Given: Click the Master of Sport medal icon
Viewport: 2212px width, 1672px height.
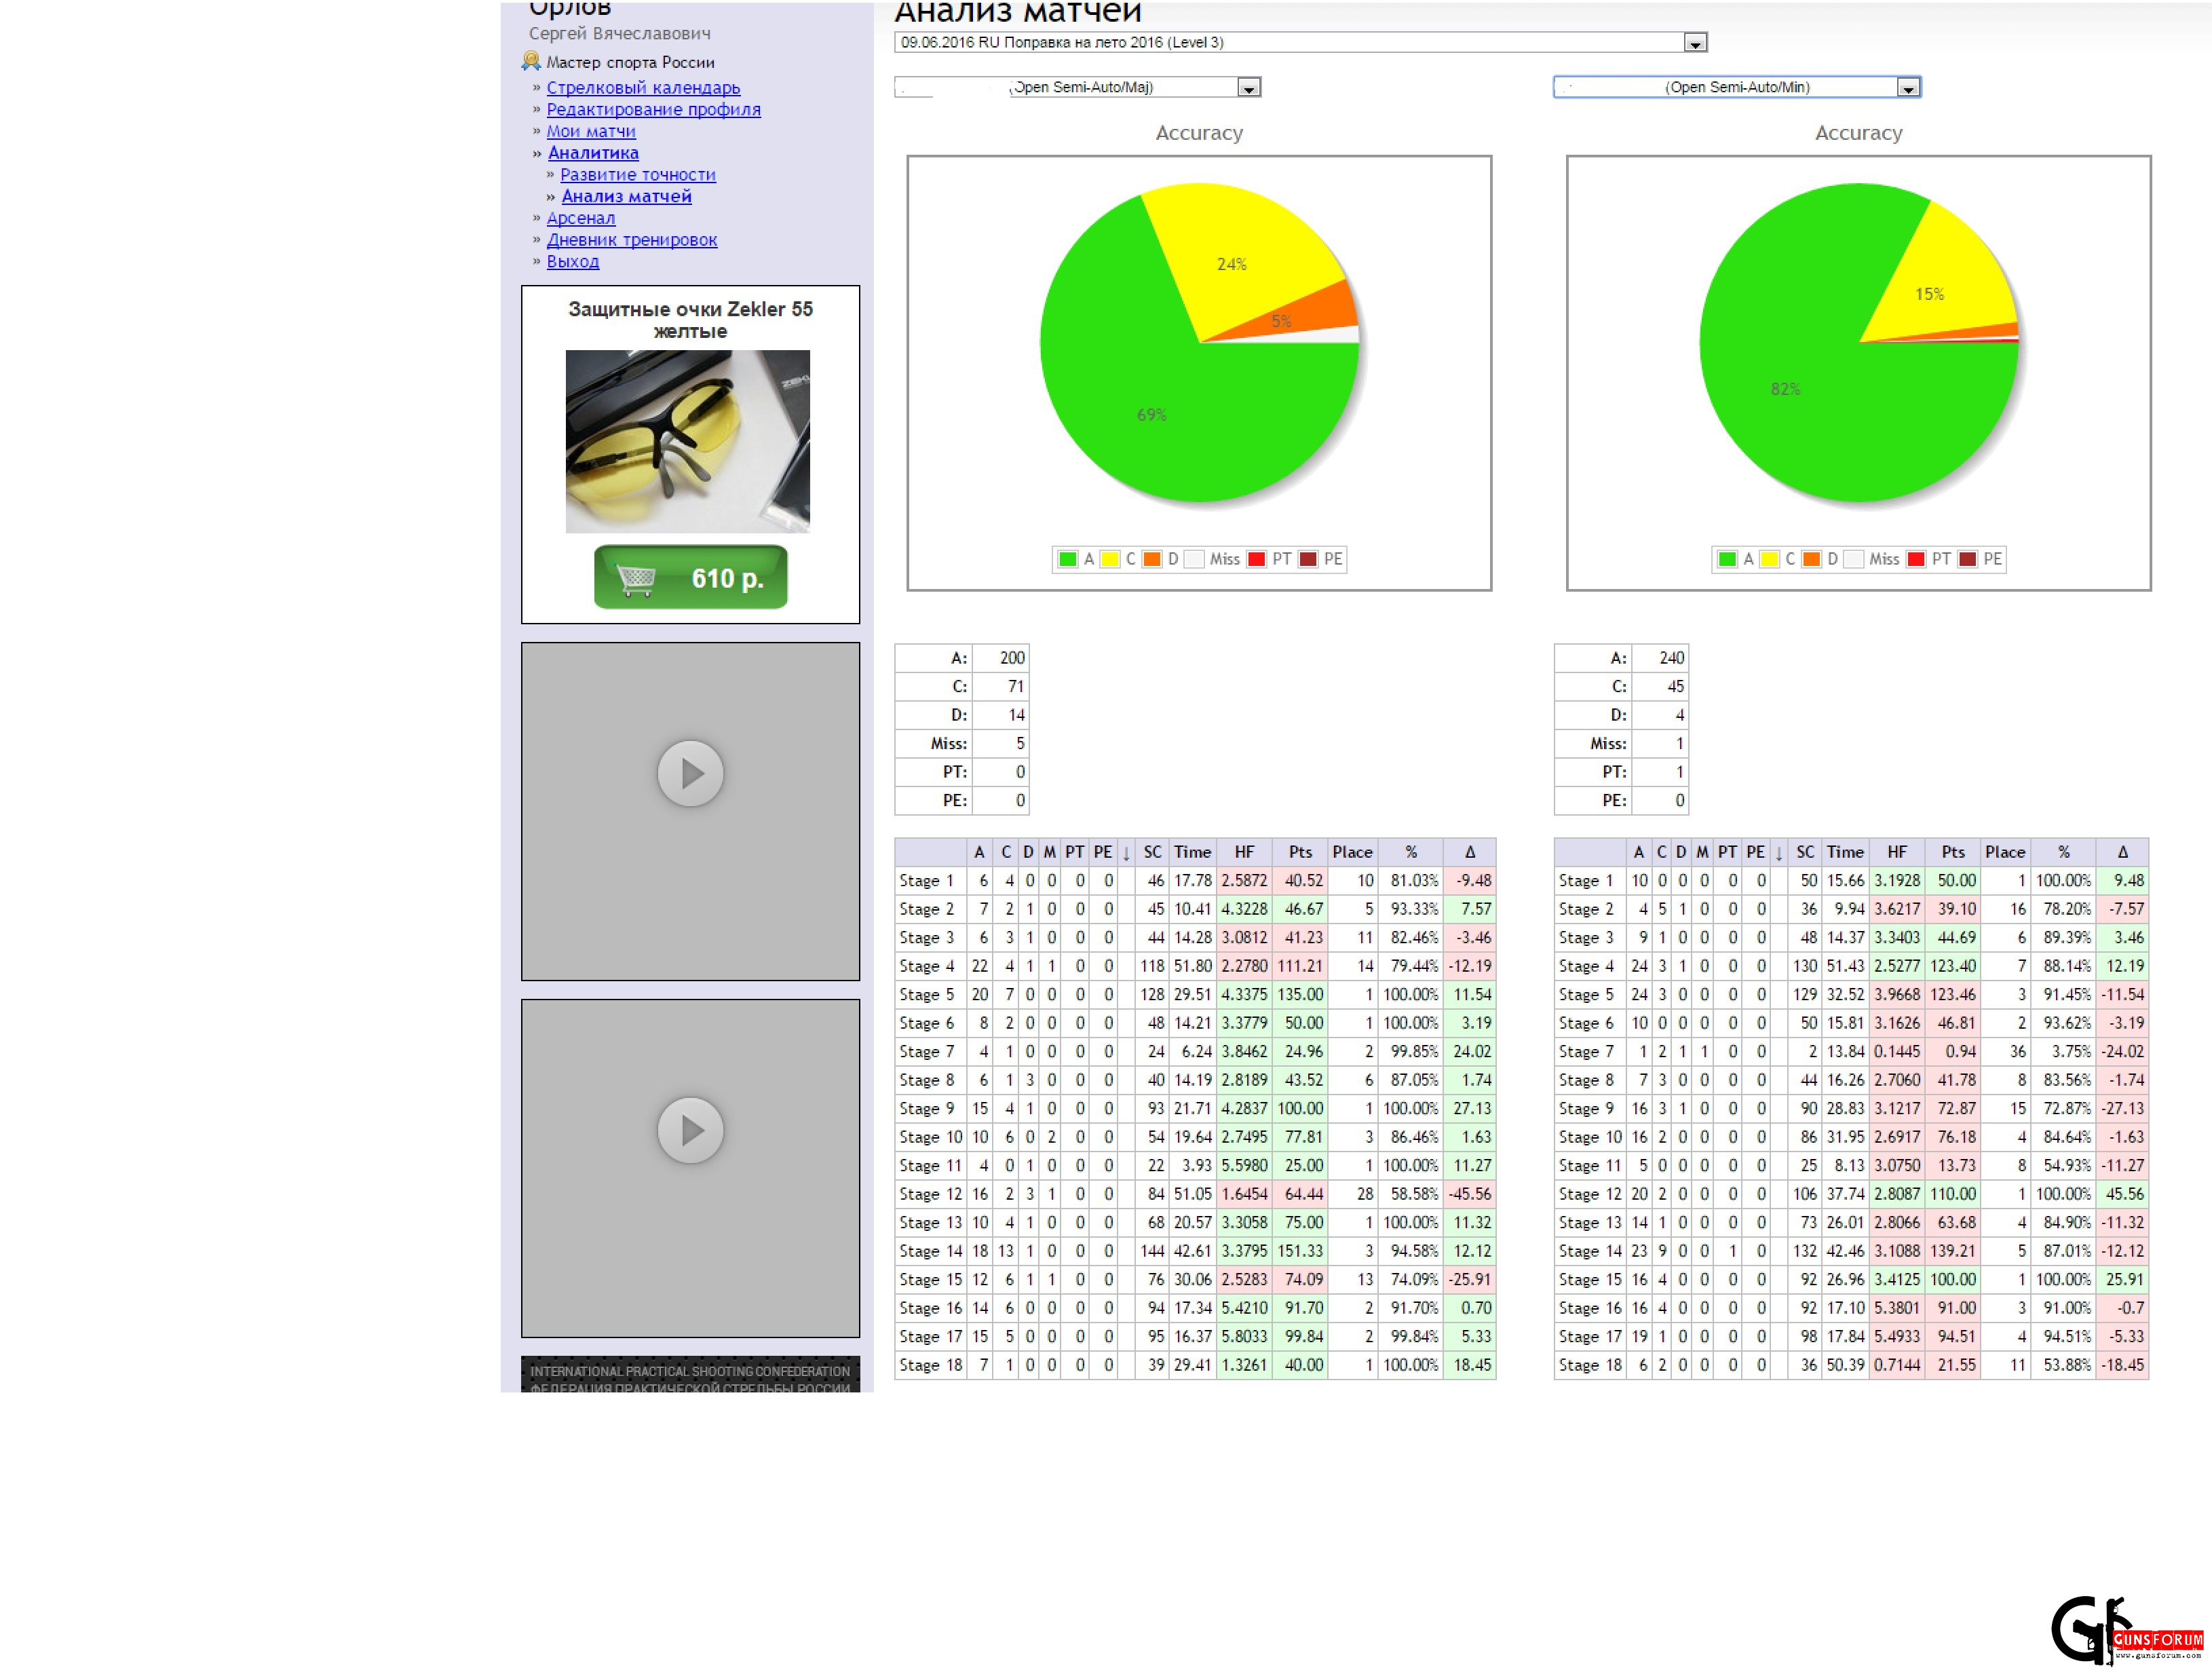Looking at the screenshot, I should click(x=531, y=61).
